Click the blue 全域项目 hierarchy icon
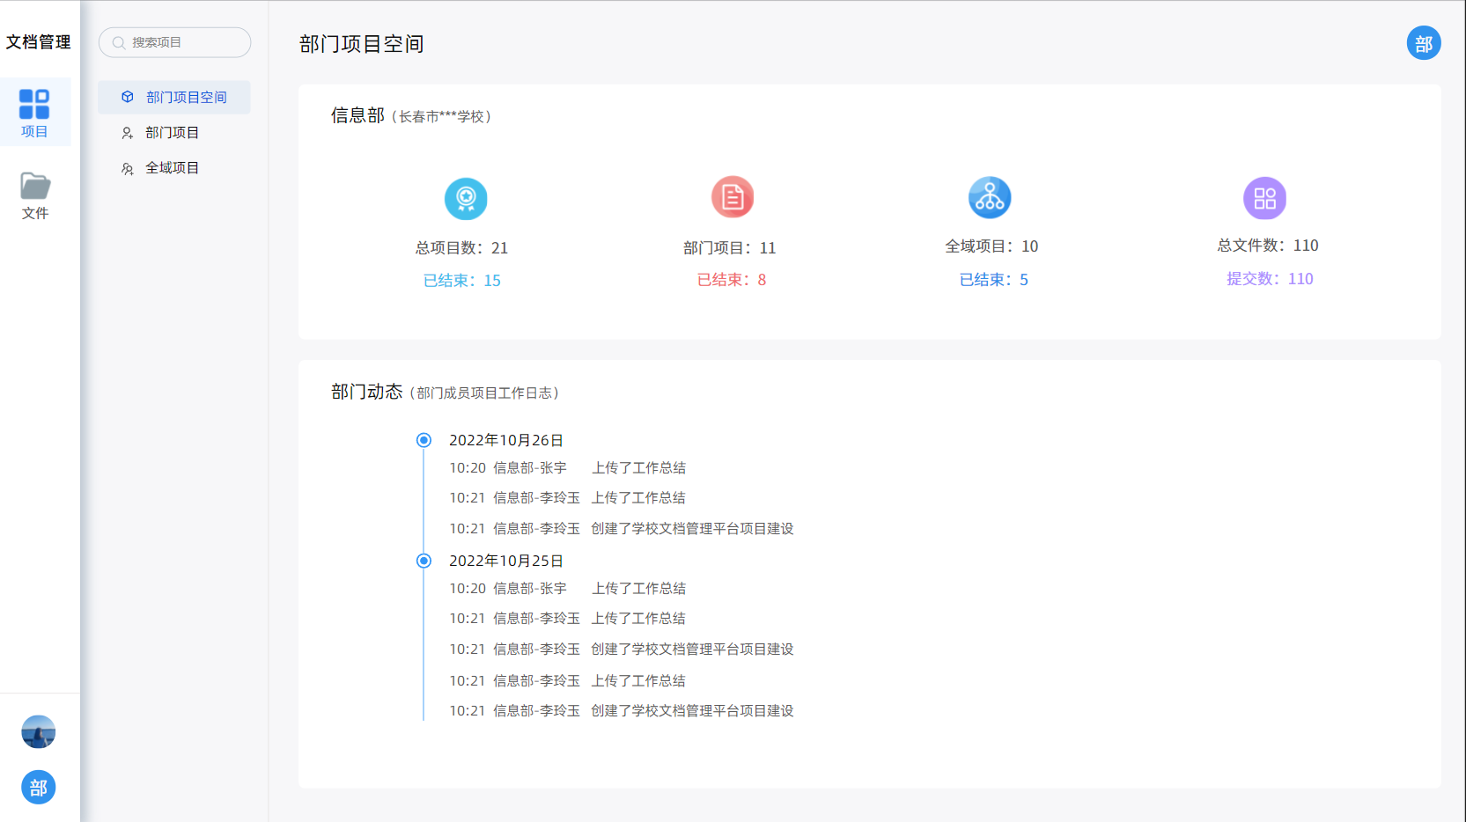 (x=990, y=197)
